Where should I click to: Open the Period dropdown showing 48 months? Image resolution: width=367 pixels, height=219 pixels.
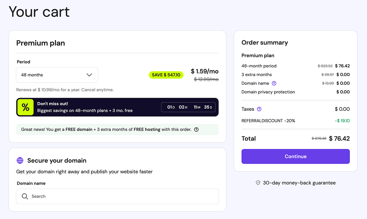click(x=57, y=75)
